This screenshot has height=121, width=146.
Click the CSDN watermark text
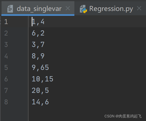123,116
